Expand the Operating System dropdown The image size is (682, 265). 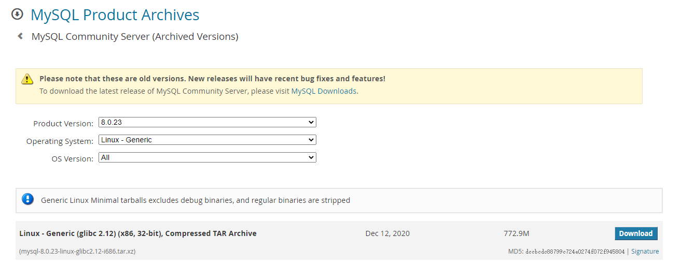[207, 140]
